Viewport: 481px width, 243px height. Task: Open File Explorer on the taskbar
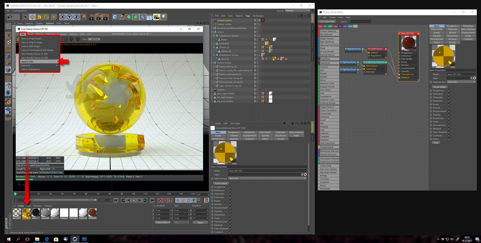(x=37, y=239)
